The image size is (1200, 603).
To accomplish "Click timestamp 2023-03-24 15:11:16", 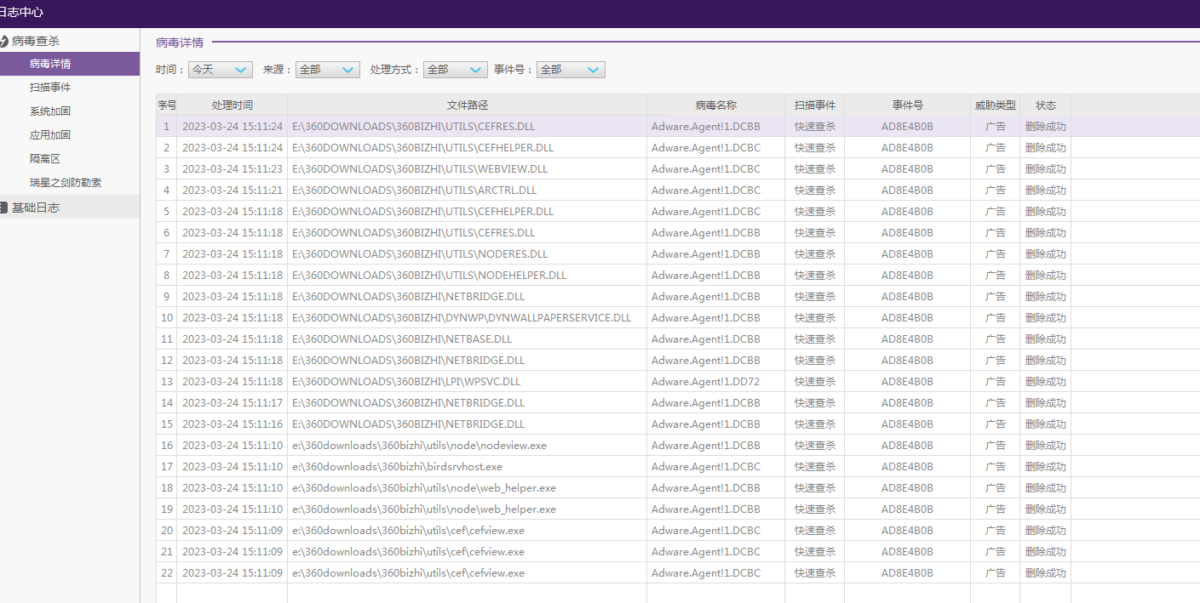I will point(233,424).
